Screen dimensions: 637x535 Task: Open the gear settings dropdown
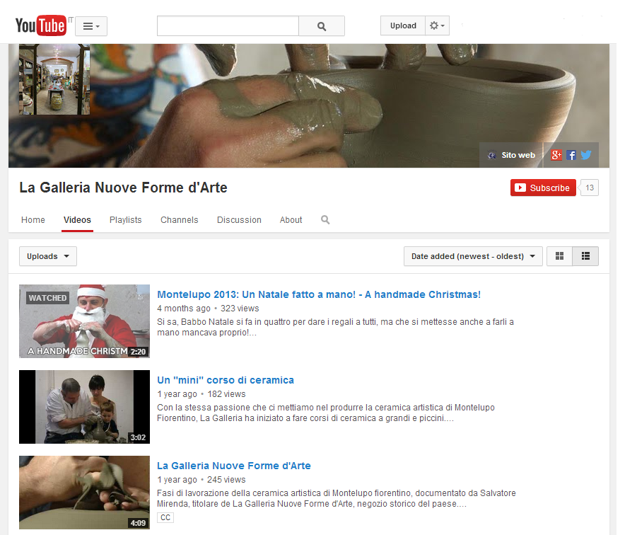point(437,25)
